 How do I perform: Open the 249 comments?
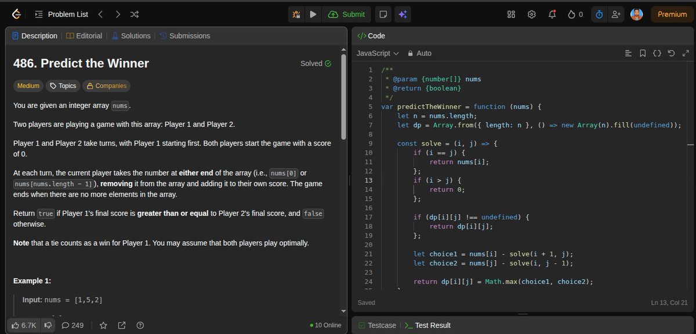click(72, 325)
